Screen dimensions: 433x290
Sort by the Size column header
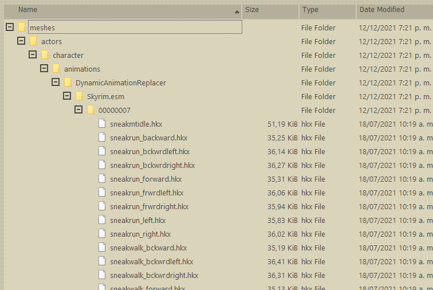270,11
